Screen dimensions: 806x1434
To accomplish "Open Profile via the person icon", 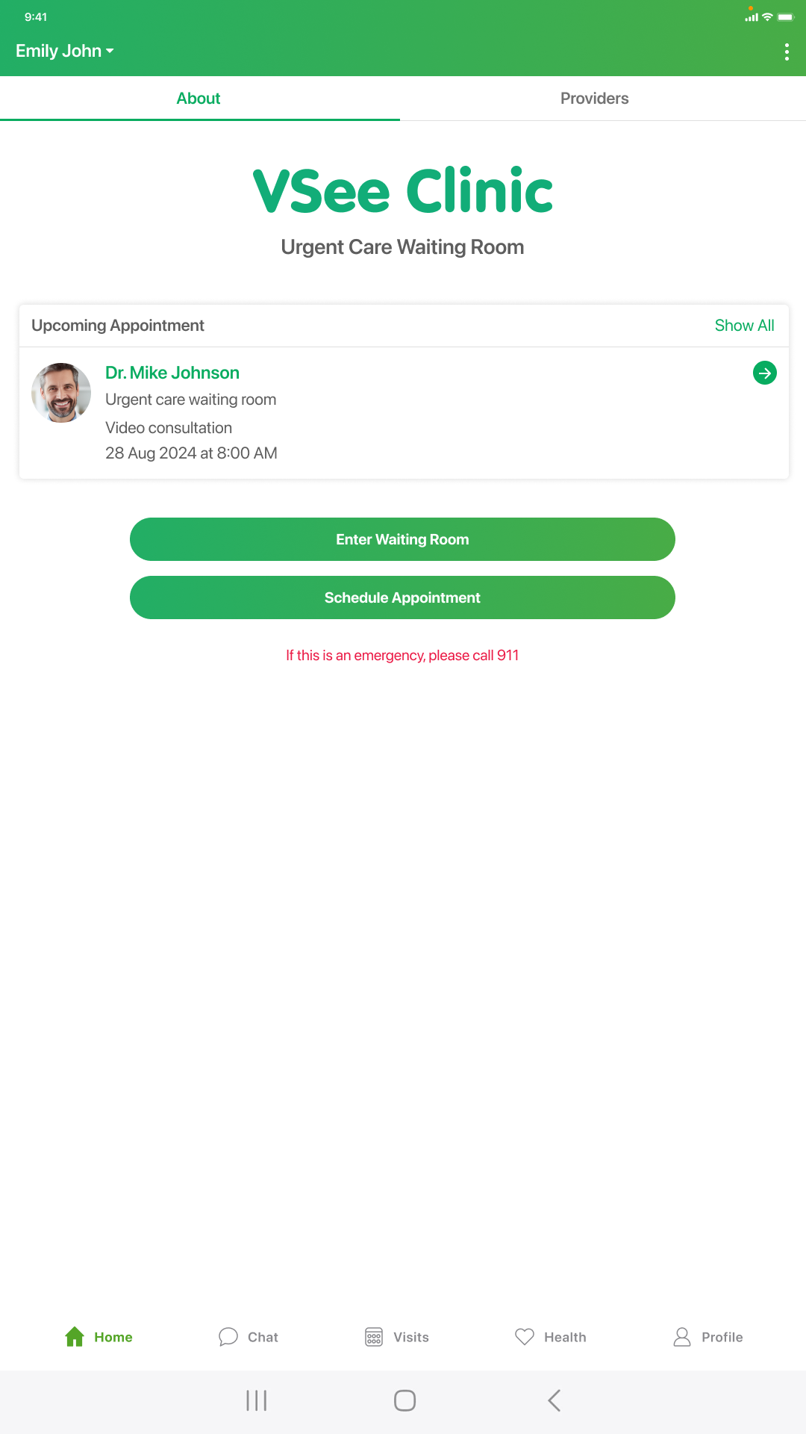I will pyautogui.click(x=682, y=1337).
